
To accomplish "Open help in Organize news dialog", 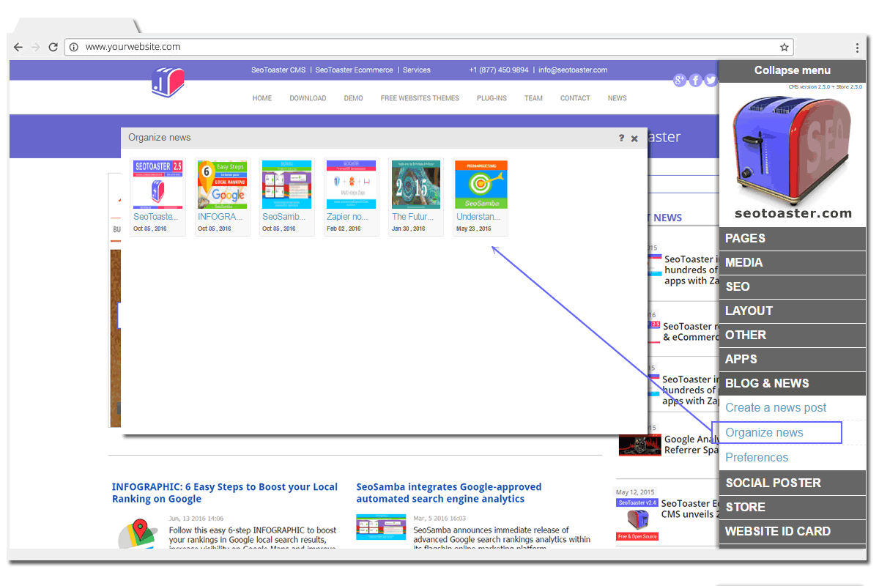I will click(x=621, y=138).
